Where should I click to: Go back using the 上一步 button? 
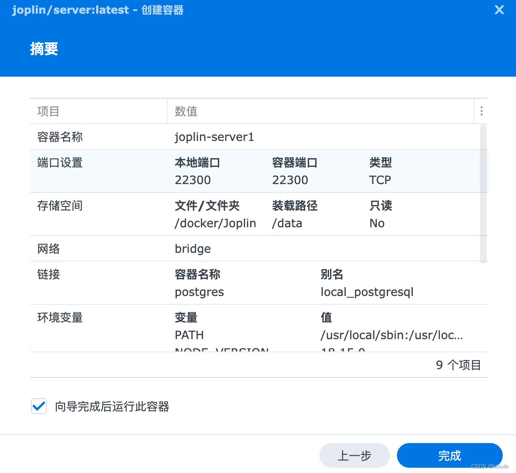pyautogui.click(x=354, y=455)
